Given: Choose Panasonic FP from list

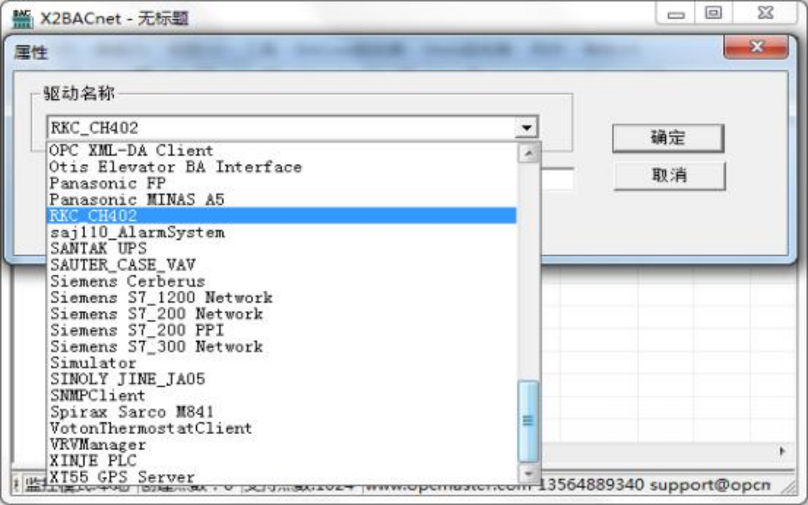Looking at the screenshot, I should click(282, 183).
